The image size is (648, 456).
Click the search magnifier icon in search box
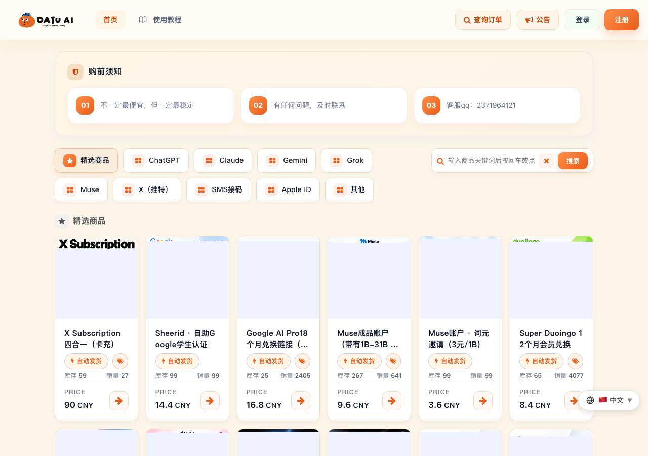440,161
